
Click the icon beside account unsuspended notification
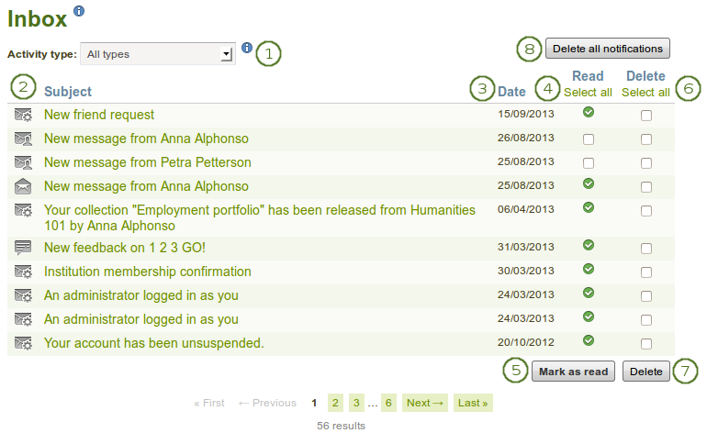(24, 343)
